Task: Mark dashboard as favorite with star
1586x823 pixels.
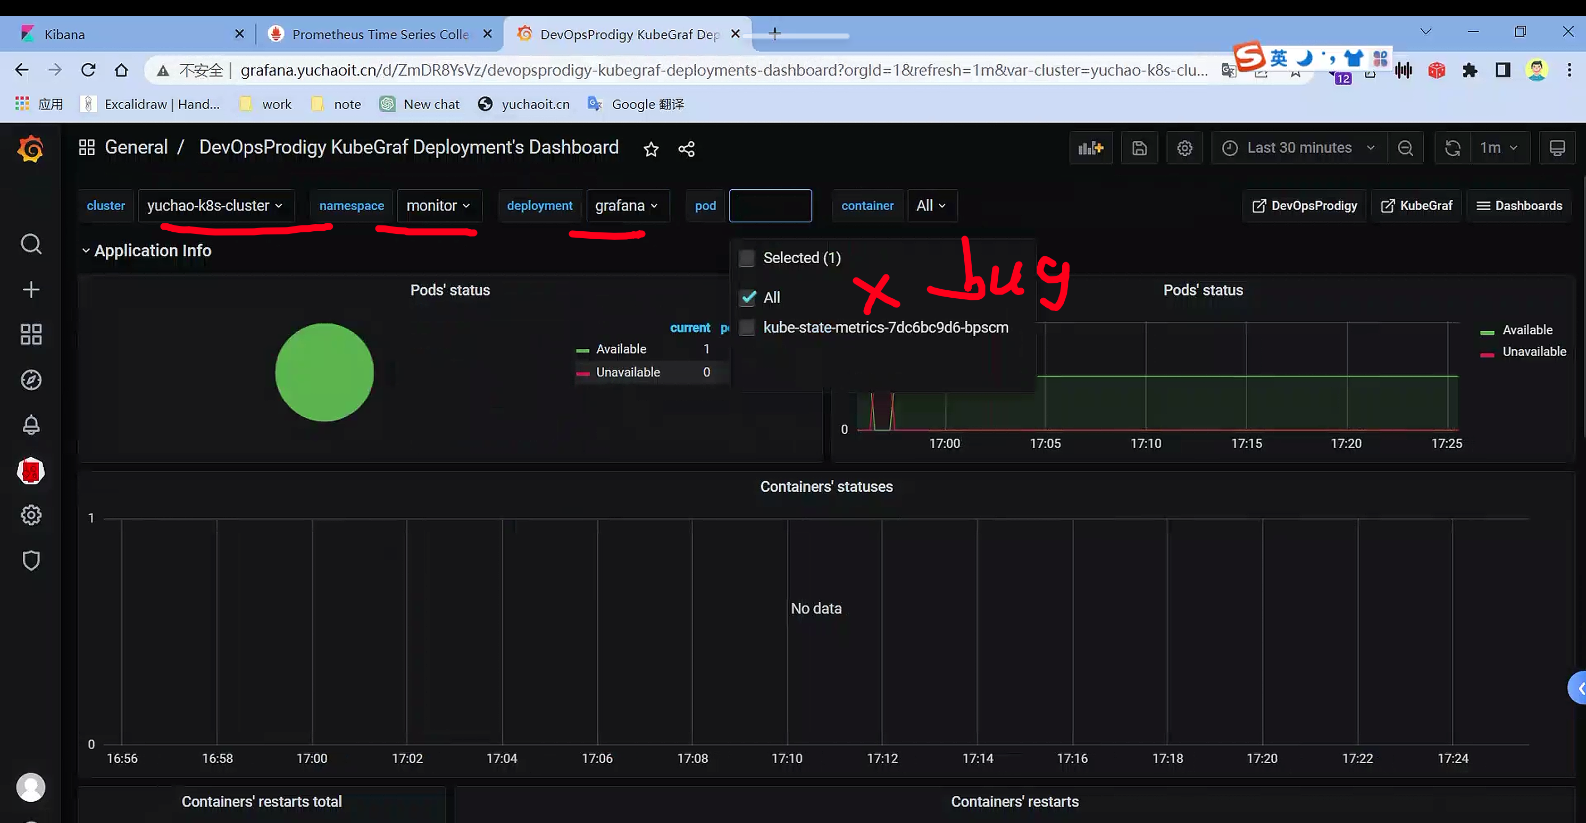Action: [x=651, y=149]
